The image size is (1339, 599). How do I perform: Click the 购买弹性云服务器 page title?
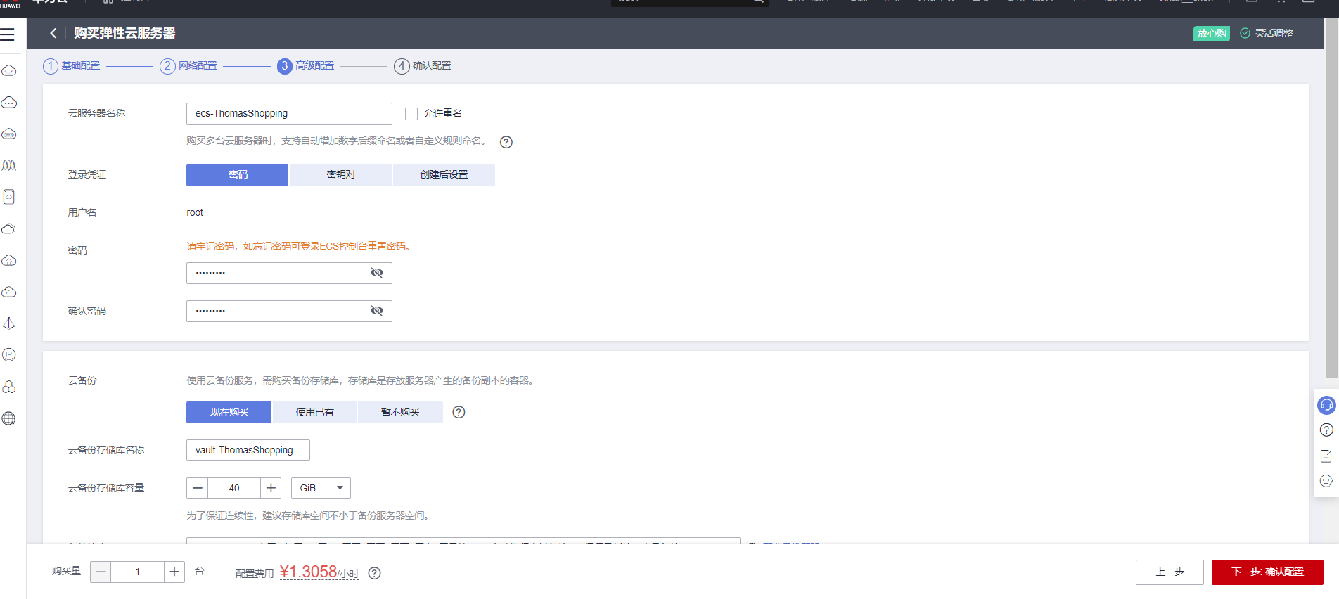click(x=124, y=33)
